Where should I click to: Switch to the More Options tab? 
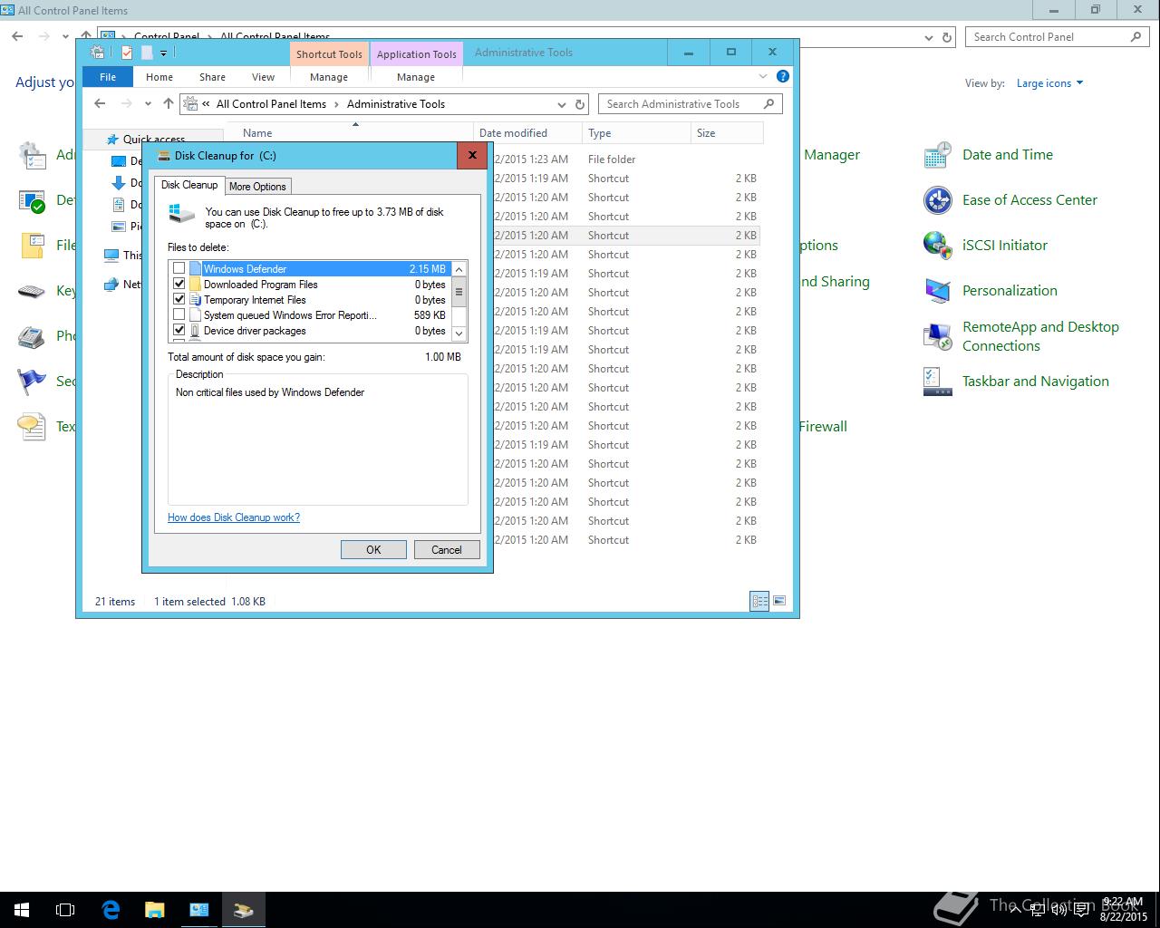pos(257,186)
